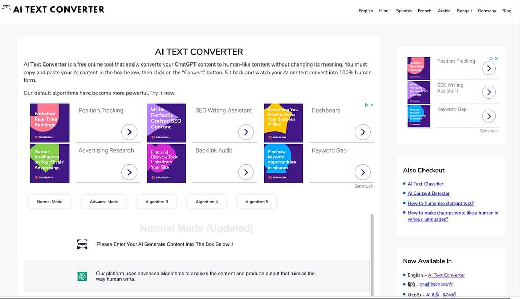Image resolution: width=520 pixels, height=299 pixels.
Task: Click the 'Also Checkout' sidebar heading
Action: (424, 170)
